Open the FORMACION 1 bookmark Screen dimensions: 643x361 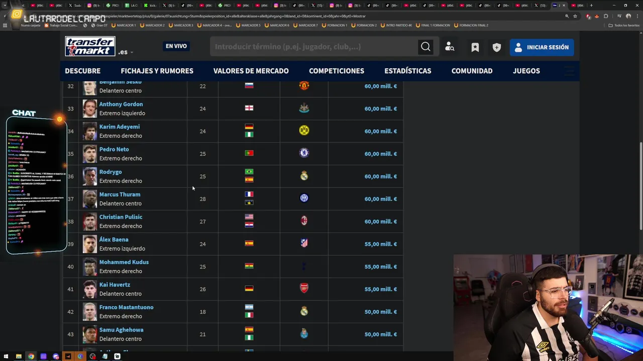(x=334, y=25)
